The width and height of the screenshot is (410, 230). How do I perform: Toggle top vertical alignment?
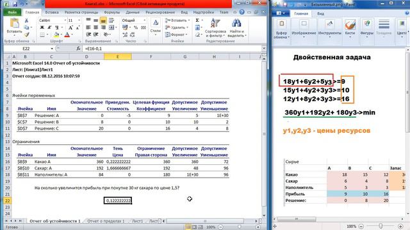(x=88, y=20)
